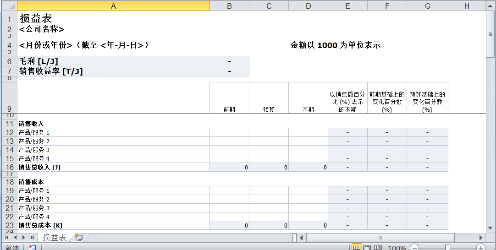
Task: Go to last sheet tab arrow
Action: pos(32,237)
